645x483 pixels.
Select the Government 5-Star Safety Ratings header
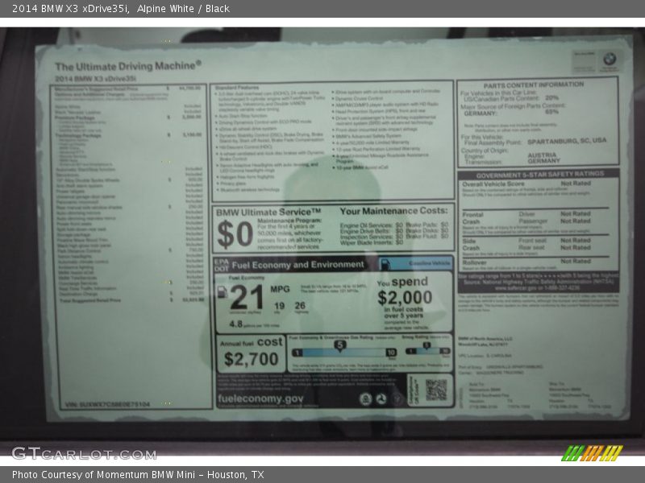[x=539, y=174]
